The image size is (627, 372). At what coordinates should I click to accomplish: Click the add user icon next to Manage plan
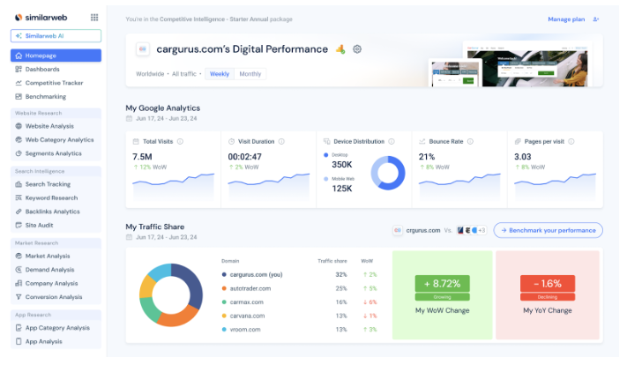click(596, 19)
